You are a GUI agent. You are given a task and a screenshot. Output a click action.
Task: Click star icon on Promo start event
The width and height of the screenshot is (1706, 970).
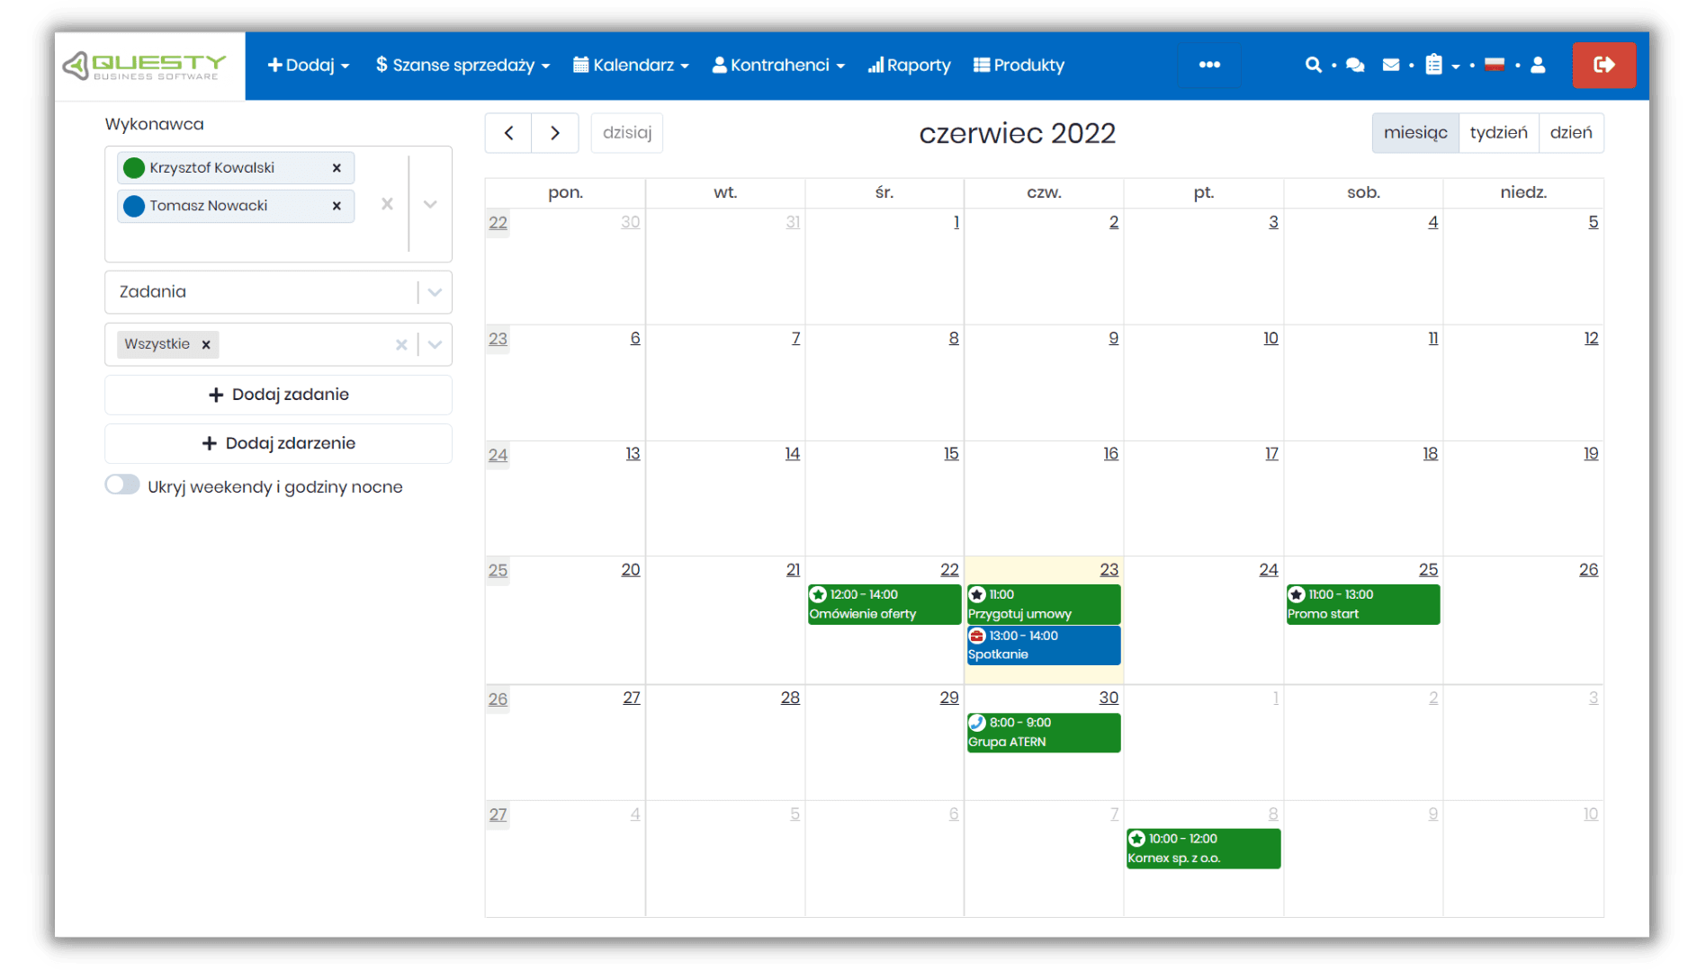[1297, 594]
